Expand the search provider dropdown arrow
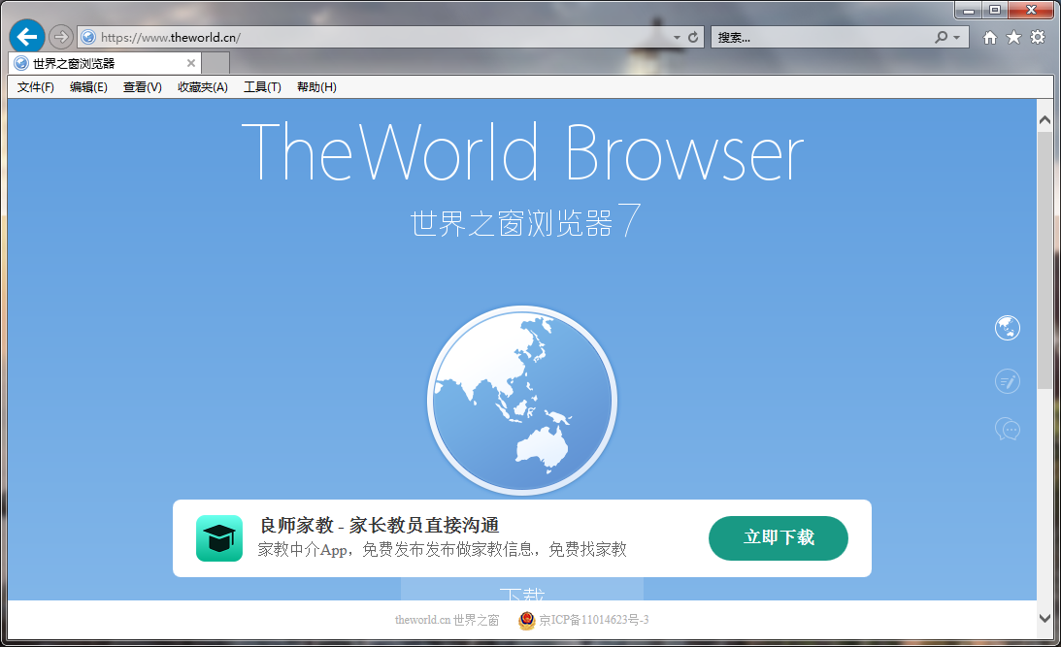The image size is (1061, 647). coord(957,37)
